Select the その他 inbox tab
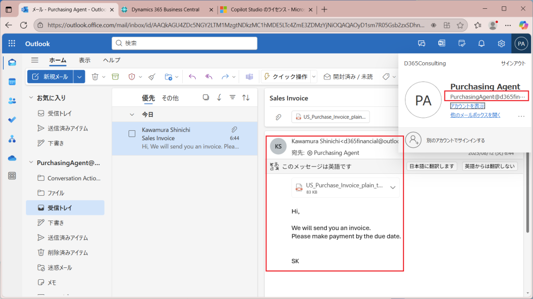Viewport: 533px width, 299px height. point(170,98)
